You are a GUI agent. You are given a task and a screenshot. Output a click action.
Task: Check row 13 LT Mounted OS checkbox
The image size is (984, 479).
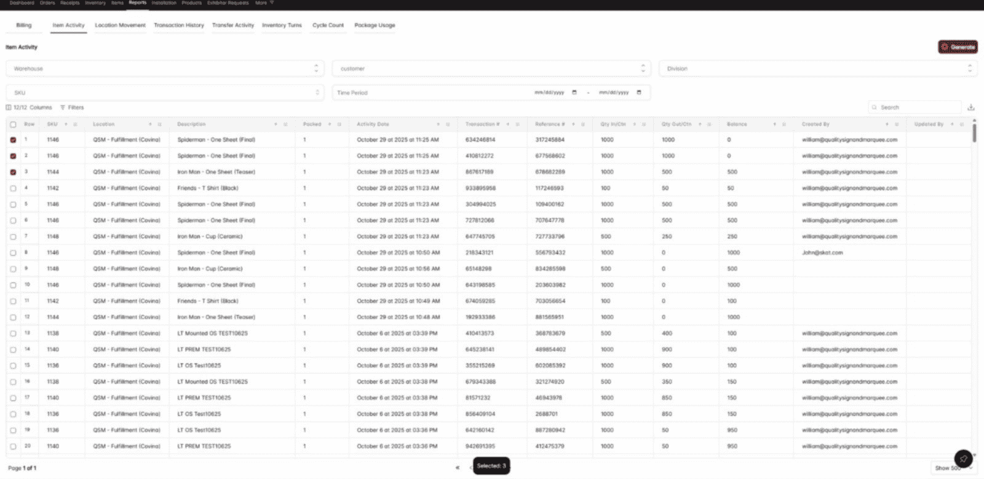click(x=13, y=333)
